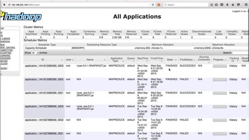Sort table by the FinishTime column

(x=157, y=59)
